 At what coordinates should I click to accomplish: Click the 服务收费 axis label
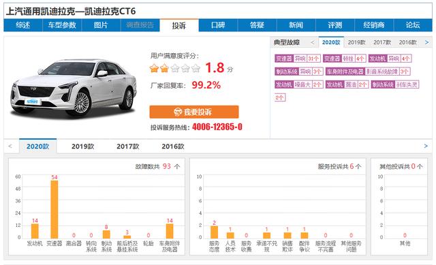(x=247, y=247)
